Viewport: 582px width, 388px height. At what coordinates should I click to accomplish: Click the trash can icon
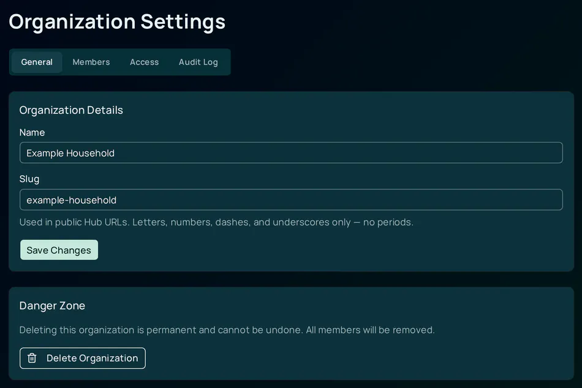coord(32,359)
